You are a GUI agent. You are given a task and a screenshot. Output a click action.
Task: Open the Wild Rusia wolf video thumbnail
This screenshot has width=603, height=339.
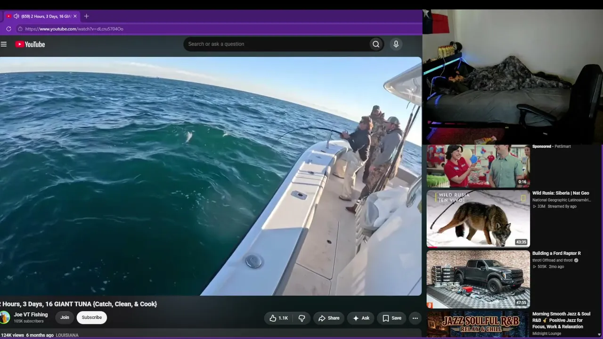(x=478, y=218)
